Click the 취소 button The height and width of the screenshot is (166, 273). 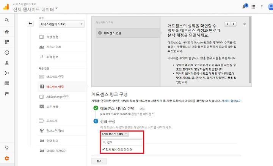coord(99,161)
